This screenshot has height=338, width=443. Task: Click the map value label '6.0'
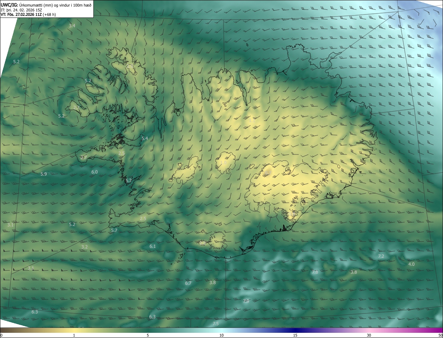(x=94, y=172)
